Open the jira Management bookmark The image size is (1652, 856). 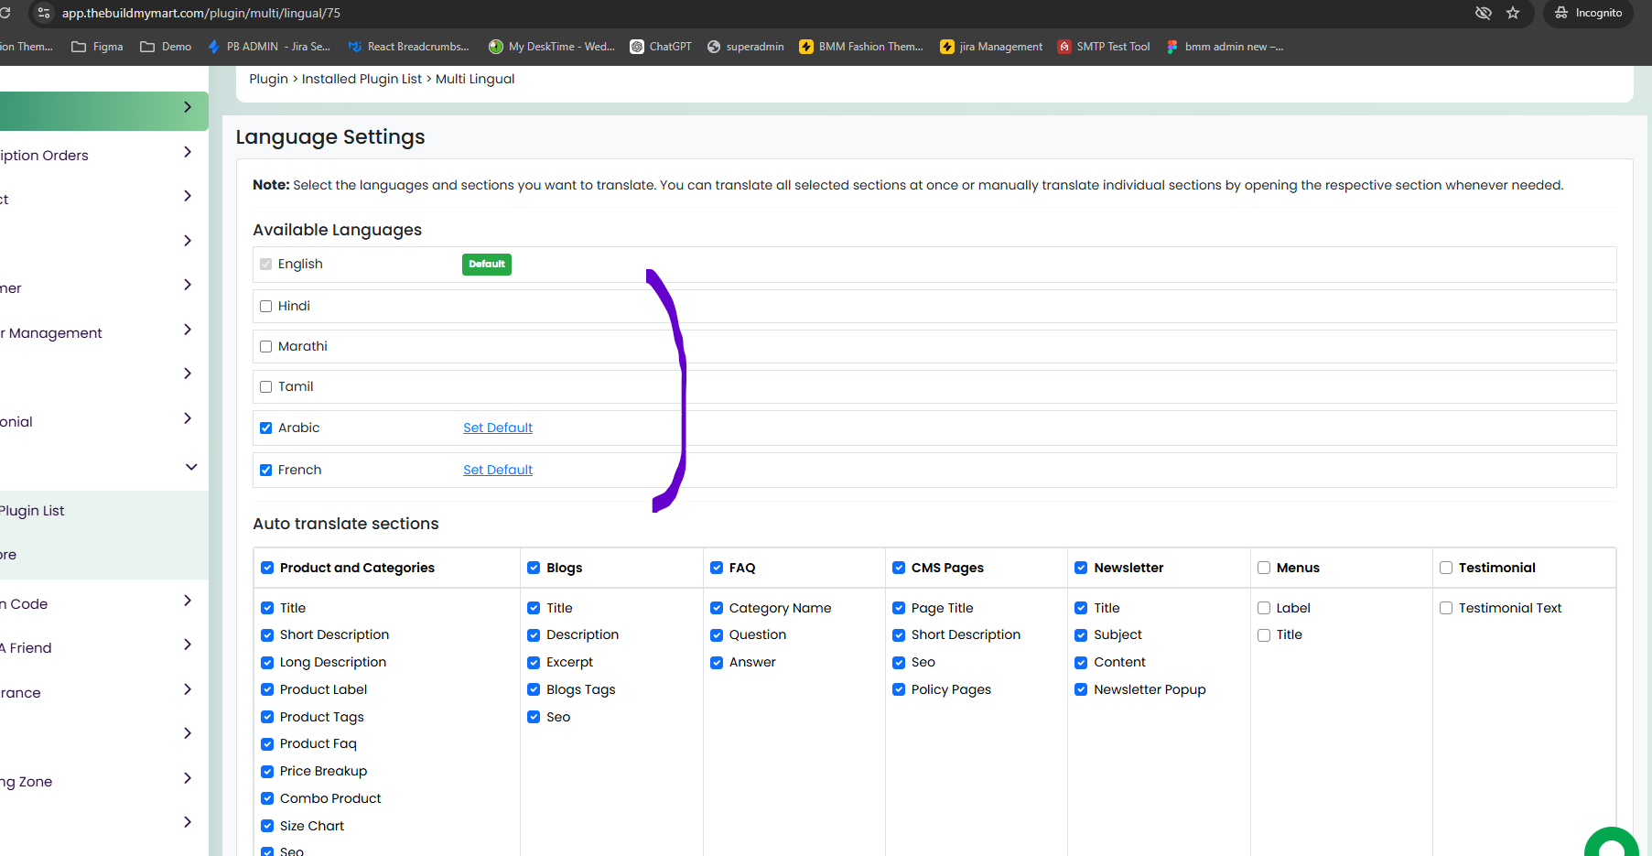click(991, 47)
